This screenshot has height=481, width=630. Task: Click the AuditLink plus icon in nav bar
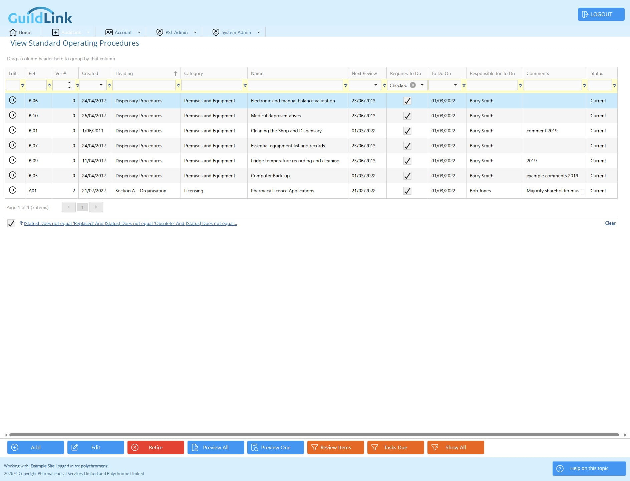click(56, 32)
